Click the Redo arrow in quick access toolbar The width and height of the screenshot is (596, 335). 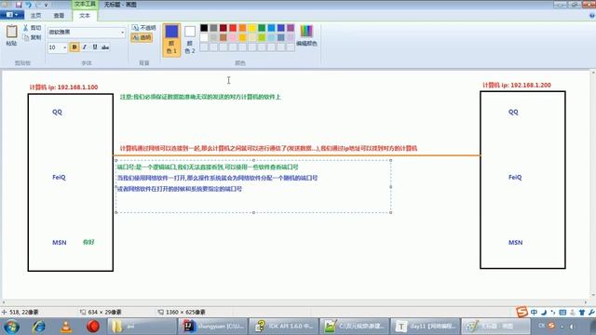[37, 5]
